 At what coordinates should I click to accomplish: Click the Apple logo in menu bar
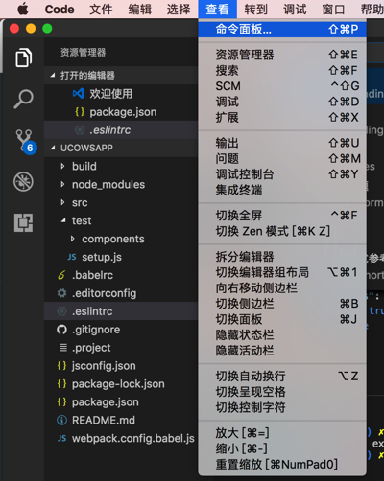pyautogui.click(x=23, y=10)
